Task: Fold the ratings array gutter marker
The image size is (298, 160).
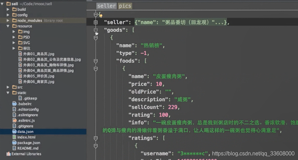Action: pos(96,138)
